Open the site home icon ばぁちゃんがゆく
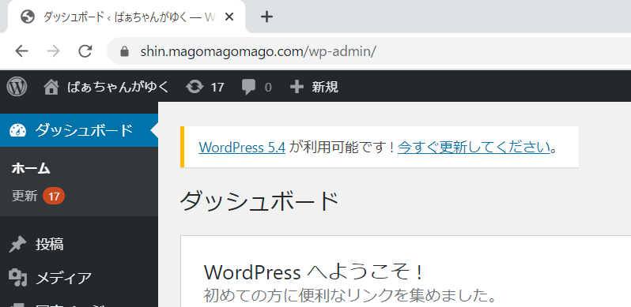631x307 pixels. (x=51, y=87)
